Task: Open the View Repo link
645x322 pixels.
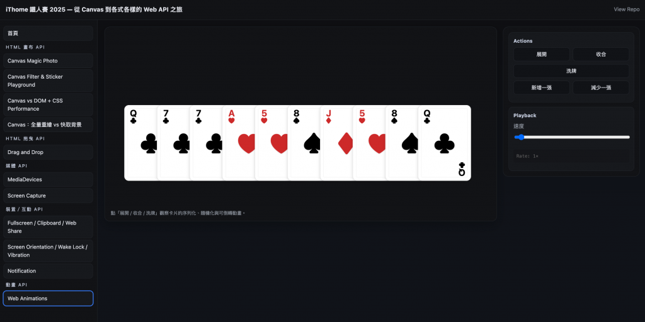Action: point(627,9)
